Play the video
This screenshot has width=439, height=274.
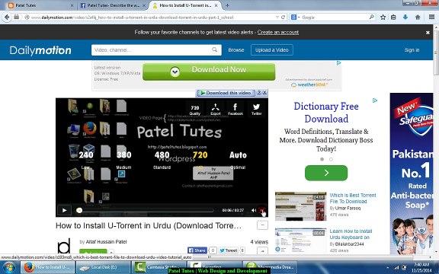[x=64, y=210]
